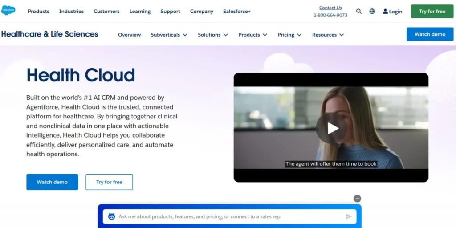Open the Salesforce+ menu

click(237, 11)
